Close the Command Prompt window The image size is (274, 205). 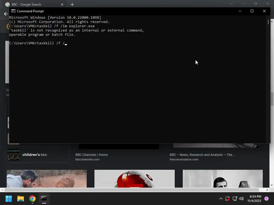(264, 11)
